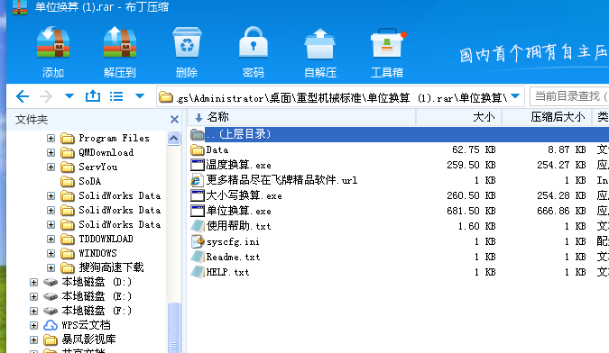Click the 254.27 KB compressed size

pyautogui.click(x=561, y=165)
